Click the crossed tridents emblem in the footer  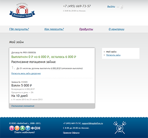120,128
